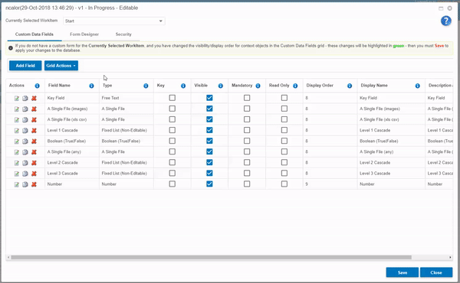The image size is (460, 283).
Task: Uncheck Visible for Number row
Action: click(x=209, y=184)
